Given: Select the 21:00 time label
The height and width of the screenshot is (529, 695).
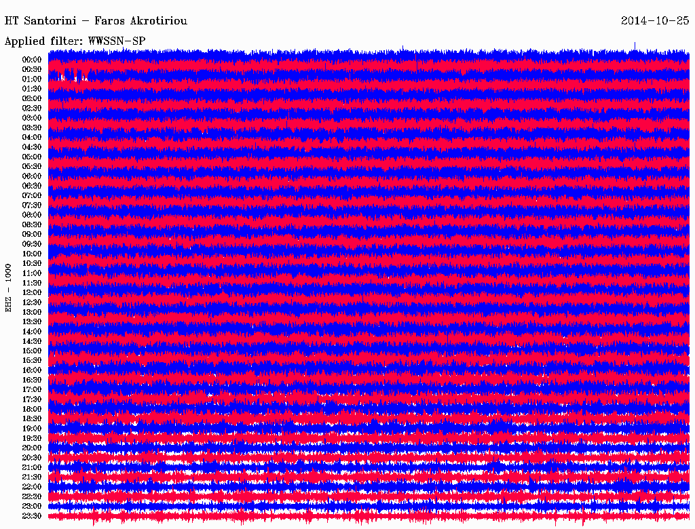Looking at the screenshot, I should pos(32,467).
